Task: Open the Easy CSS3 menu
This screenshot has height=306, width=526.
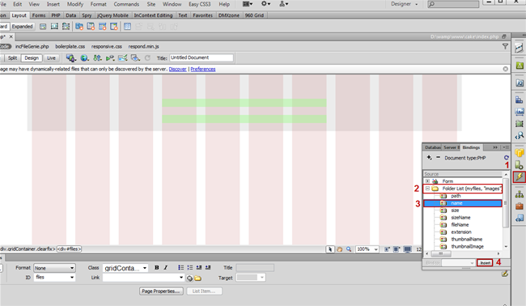Action: pos(200,4)
